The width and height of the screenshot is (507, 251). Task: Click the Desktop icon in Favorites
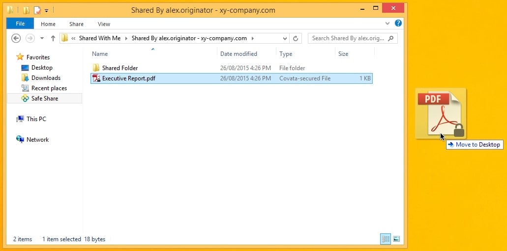25,68
